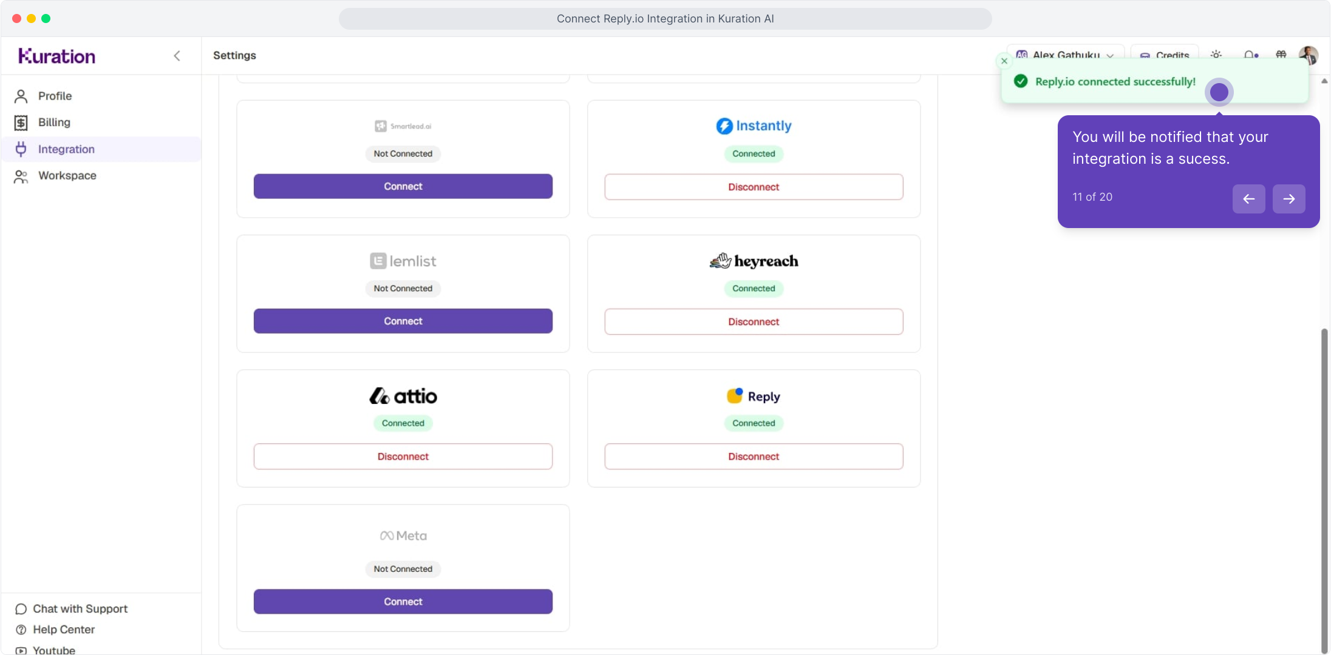Click the Smartlead.ai logo
The width and height of the screenshot is (1331, 655).
(403, 126)
